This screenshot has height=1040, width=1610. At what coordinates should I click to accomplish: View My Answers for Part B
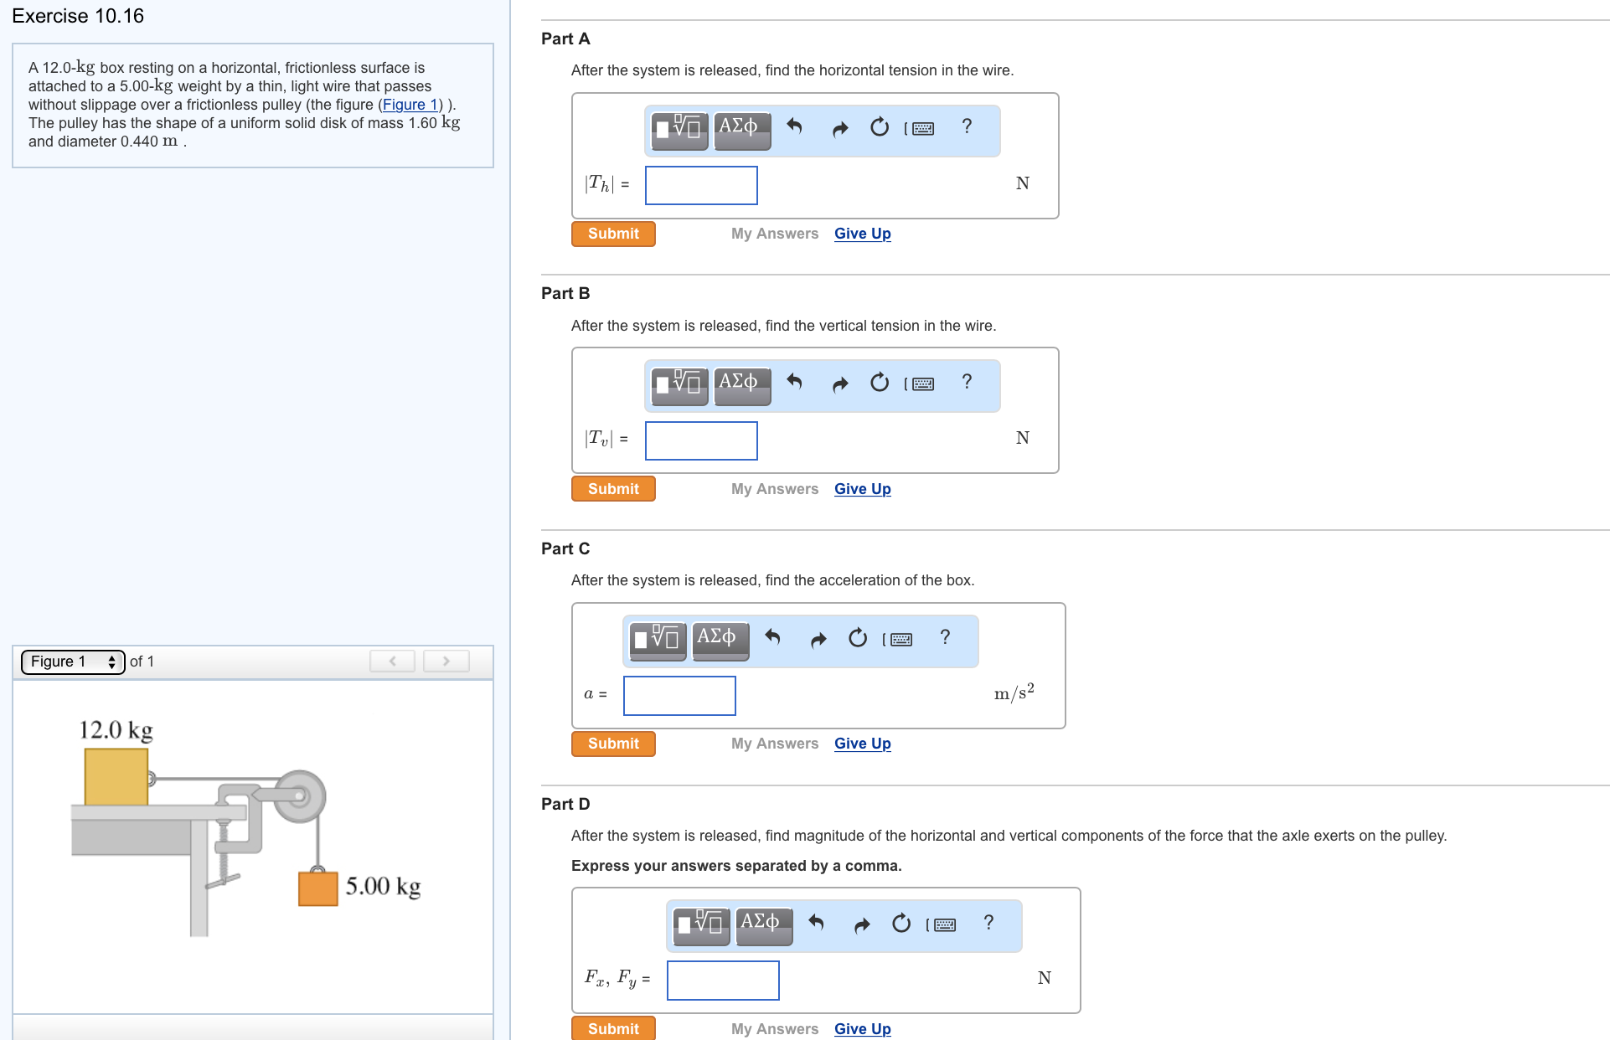point(775,489)
